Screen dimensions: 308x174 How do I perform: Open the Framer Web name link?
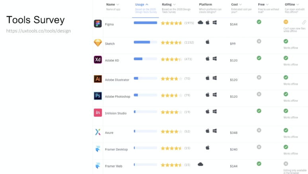pyautogui.click(x=114, y=166)
